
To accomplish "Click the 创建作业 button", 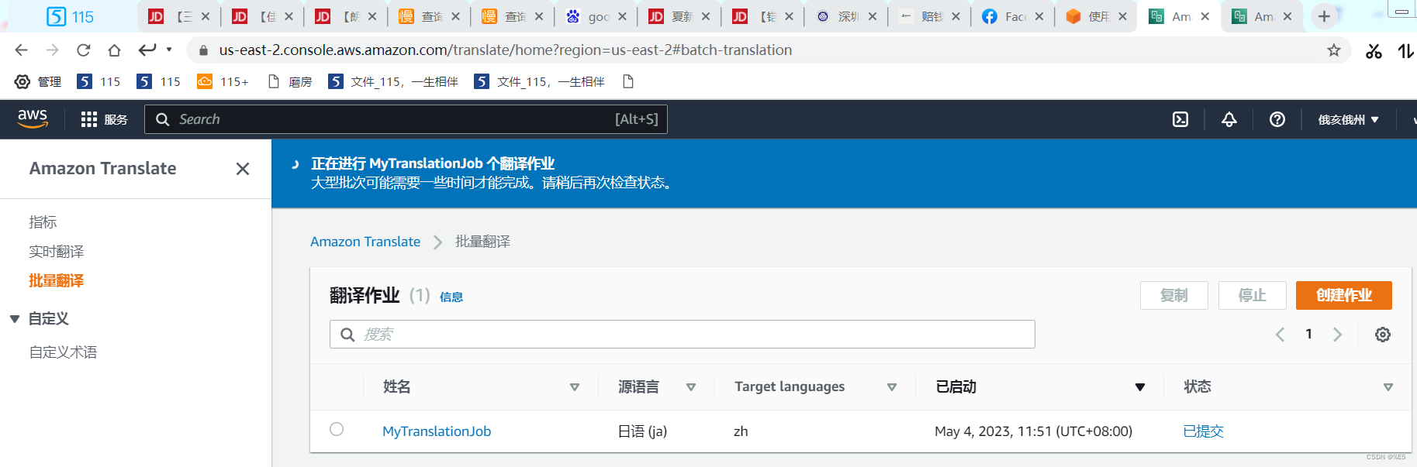I will point(1343,295).
